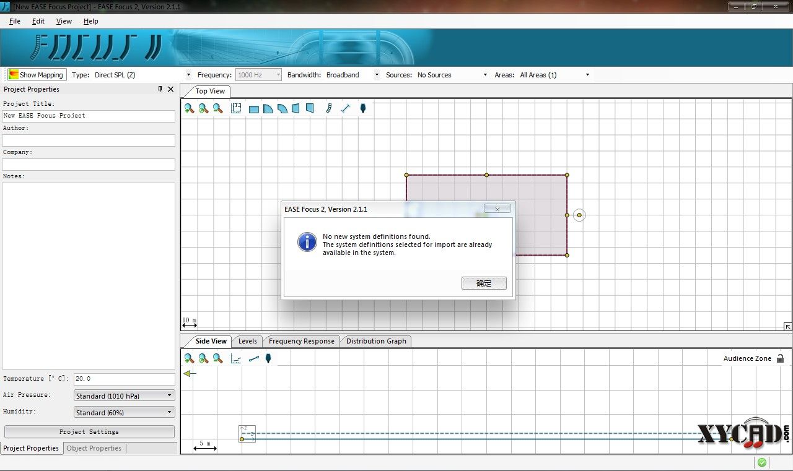Select the profile graph tool in Side View
793x471 pixels.
point(236,358)
